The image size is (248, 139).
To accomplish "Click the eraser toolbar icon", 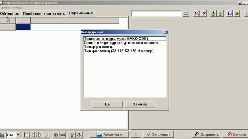I will click(204, 14).
